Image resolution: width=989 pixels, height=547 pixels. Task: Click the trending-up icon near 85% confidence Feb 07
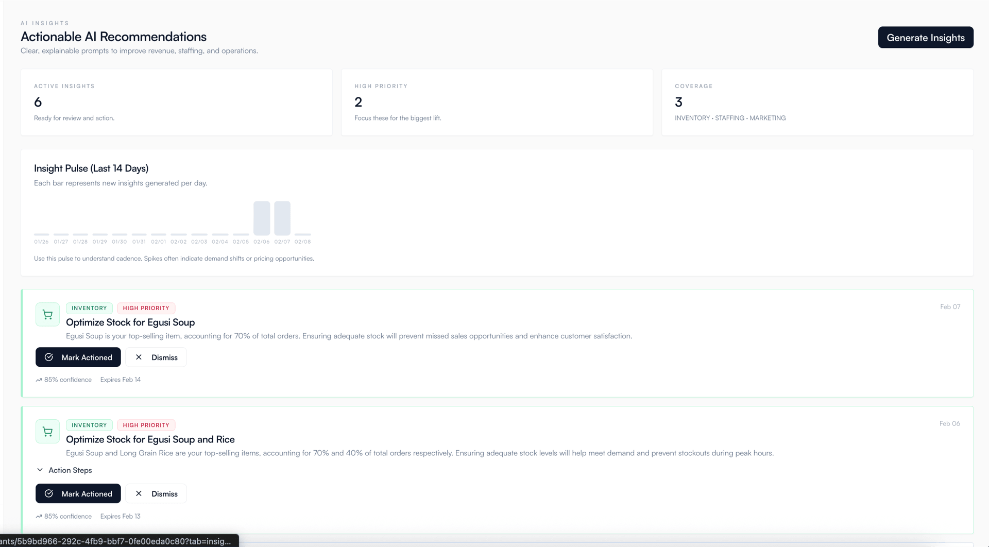coord(38,379)
